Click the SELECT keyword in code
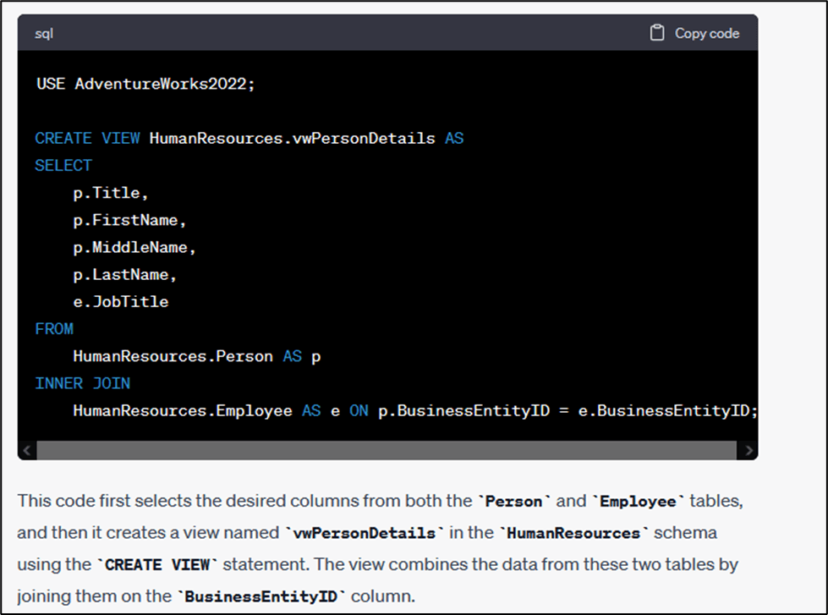 (63, 165)
